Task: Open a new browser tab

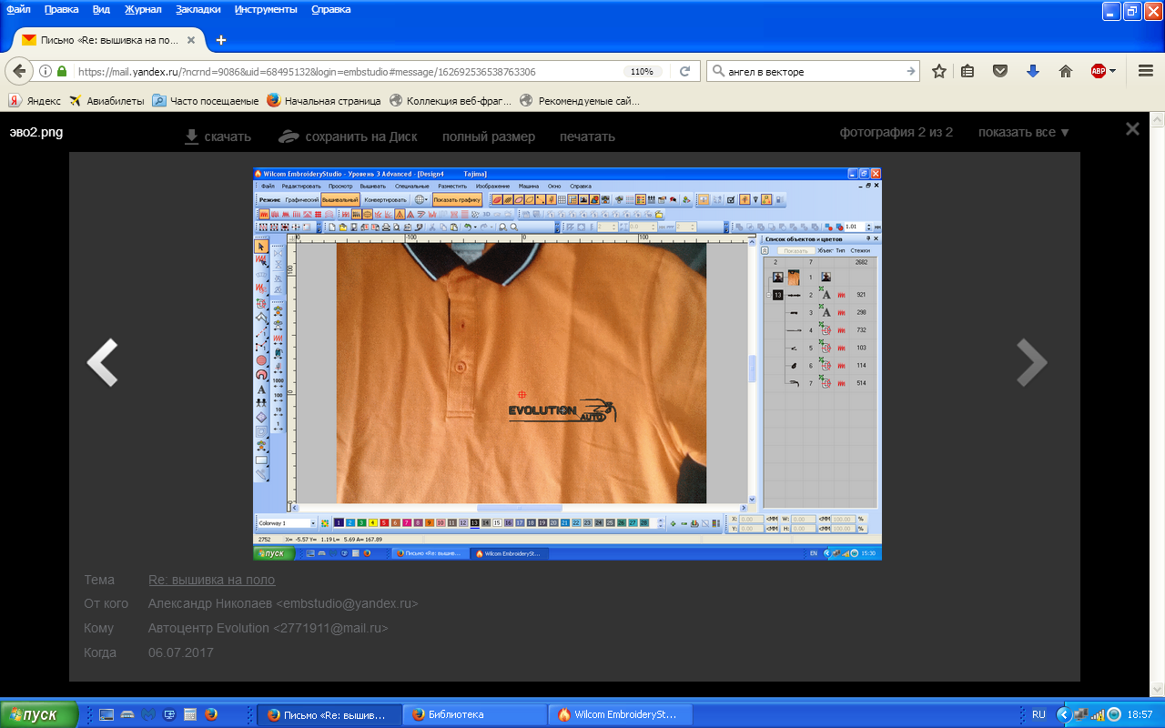Action: (x=221, y=40)
